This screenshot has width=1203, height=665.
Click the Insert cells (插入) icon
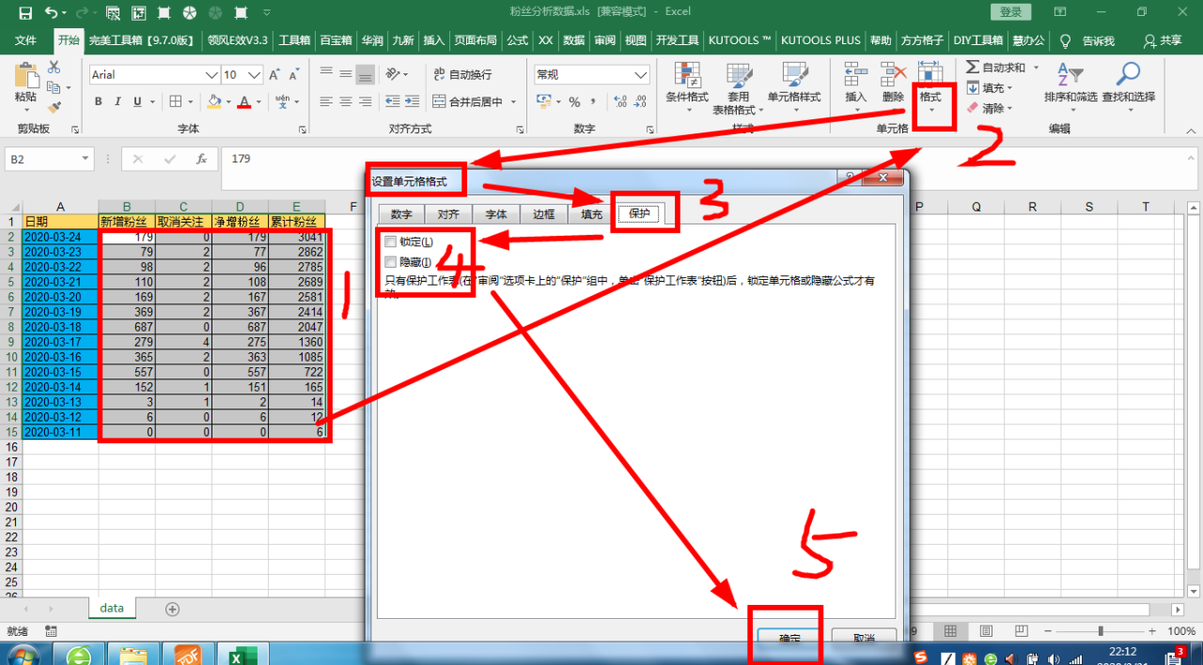pos(855,74)
